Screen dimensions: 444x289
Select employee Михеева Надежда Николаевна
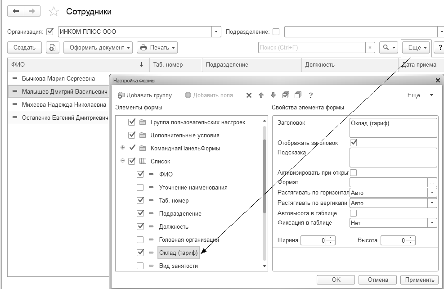pyautogui.click(x=64, y=104)
